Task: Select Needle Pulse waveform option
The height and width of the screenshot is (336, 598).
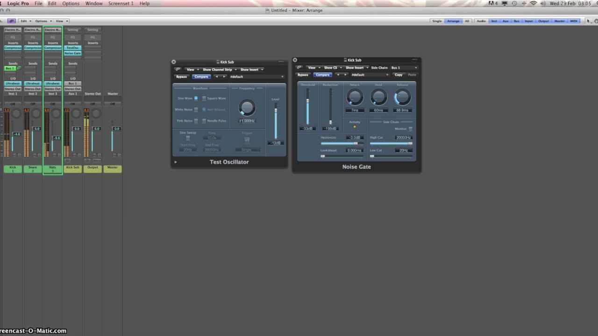Action: [204, 121]
